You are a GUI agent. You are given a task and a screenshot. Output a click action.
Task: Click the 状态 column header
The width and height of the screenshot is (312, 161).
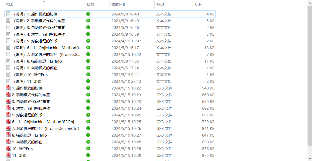click(90, 5)
